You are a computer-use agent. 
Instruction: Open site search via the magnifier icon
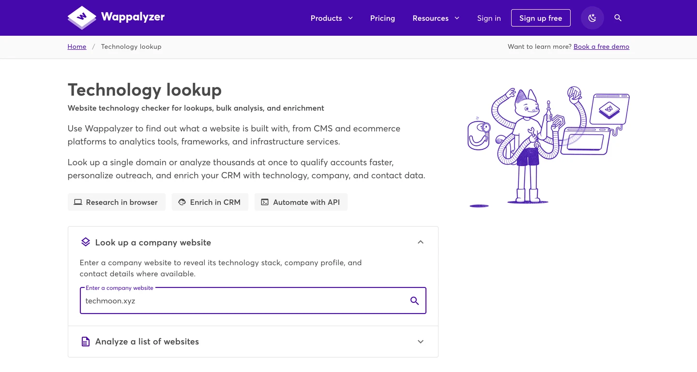(x=618, y=18)
